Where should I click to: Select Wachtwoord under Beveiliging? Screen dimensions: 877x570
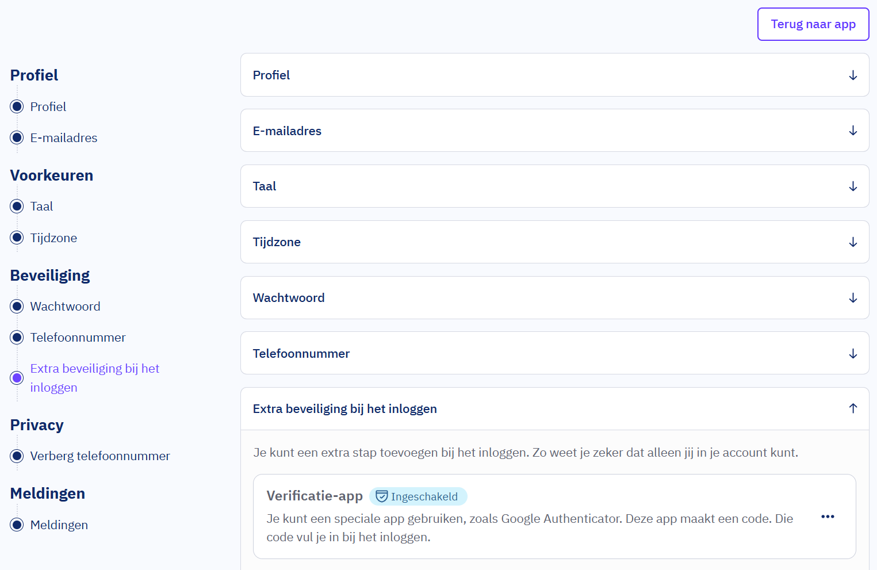point(17,306)
